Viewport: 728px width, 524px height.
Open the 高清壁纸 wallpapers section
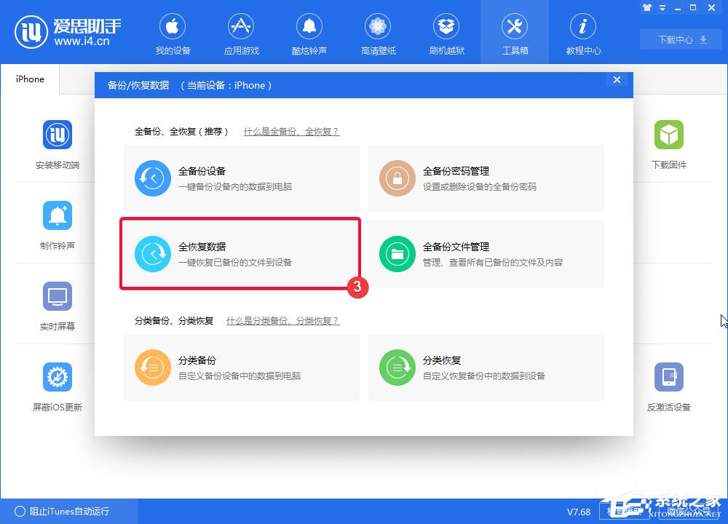pyautogui.click(x=378, y=32)
